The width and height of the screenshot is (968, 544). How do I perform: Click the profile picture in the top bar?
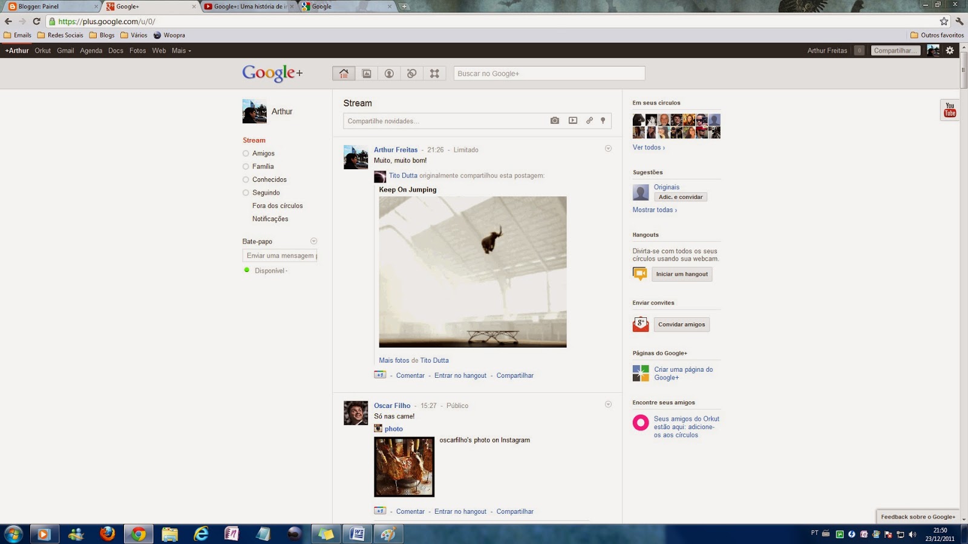(934, 51)
